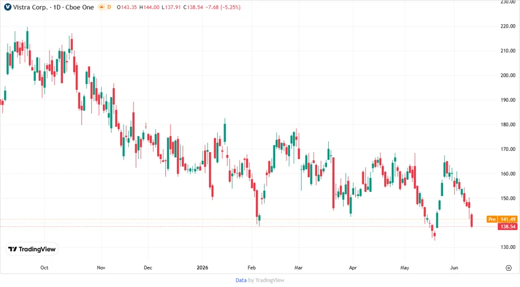Click the May time axis label
Viewport: 520px width, 287px height.
[x=404, y=267]
